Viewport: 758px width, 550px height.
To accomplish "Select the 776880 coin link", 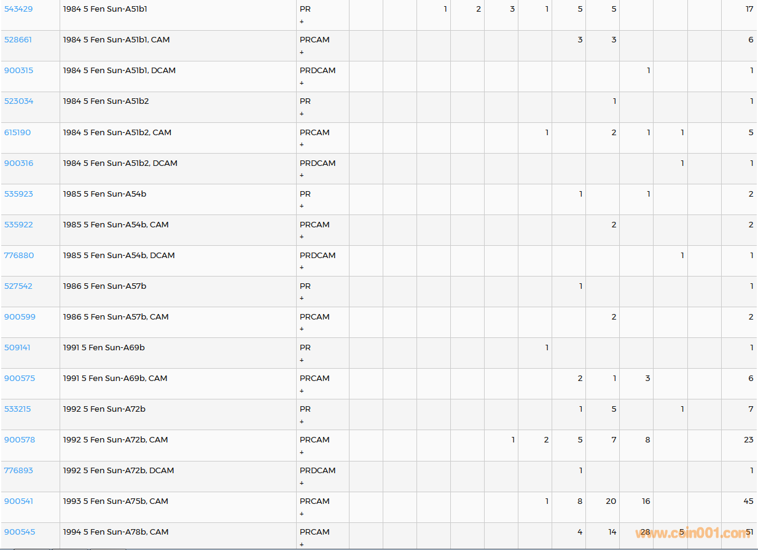I will pos(19,256).
